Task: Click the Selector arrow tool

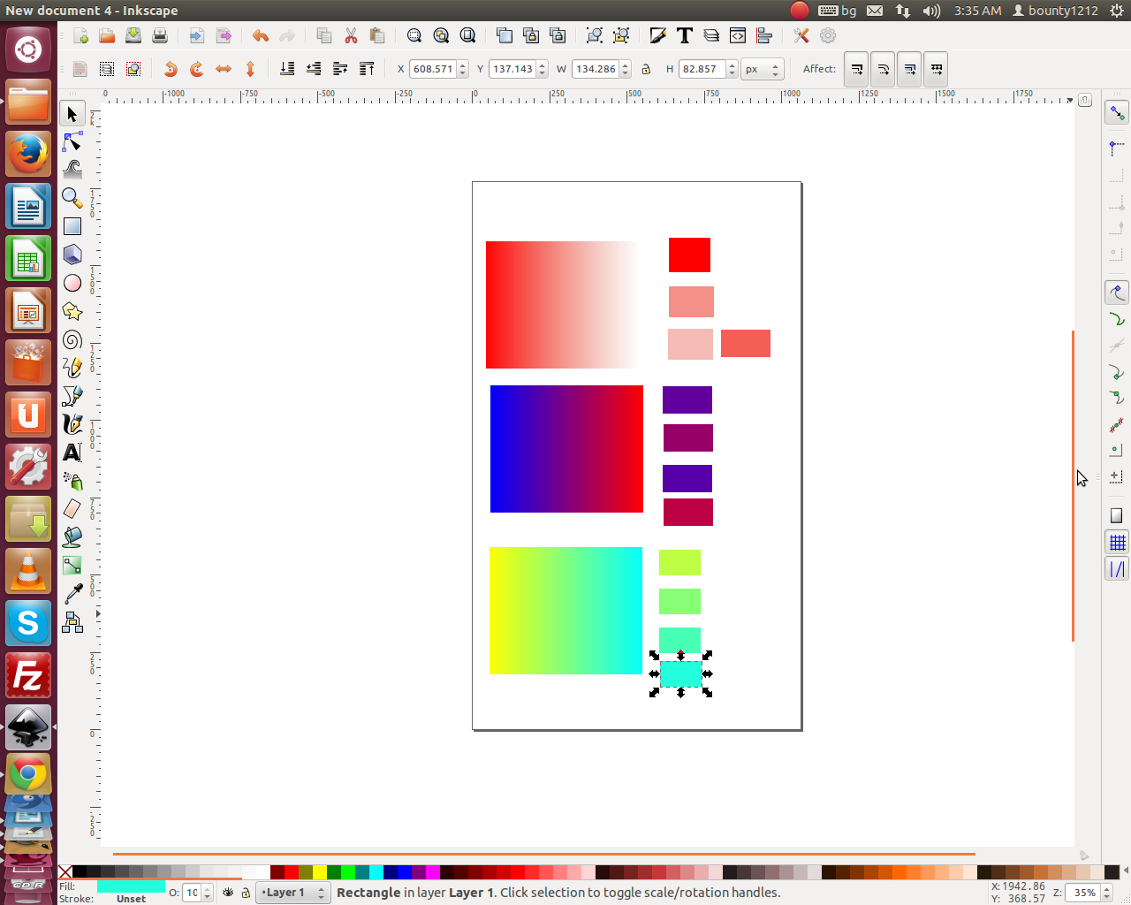Action: coord(72,114)
